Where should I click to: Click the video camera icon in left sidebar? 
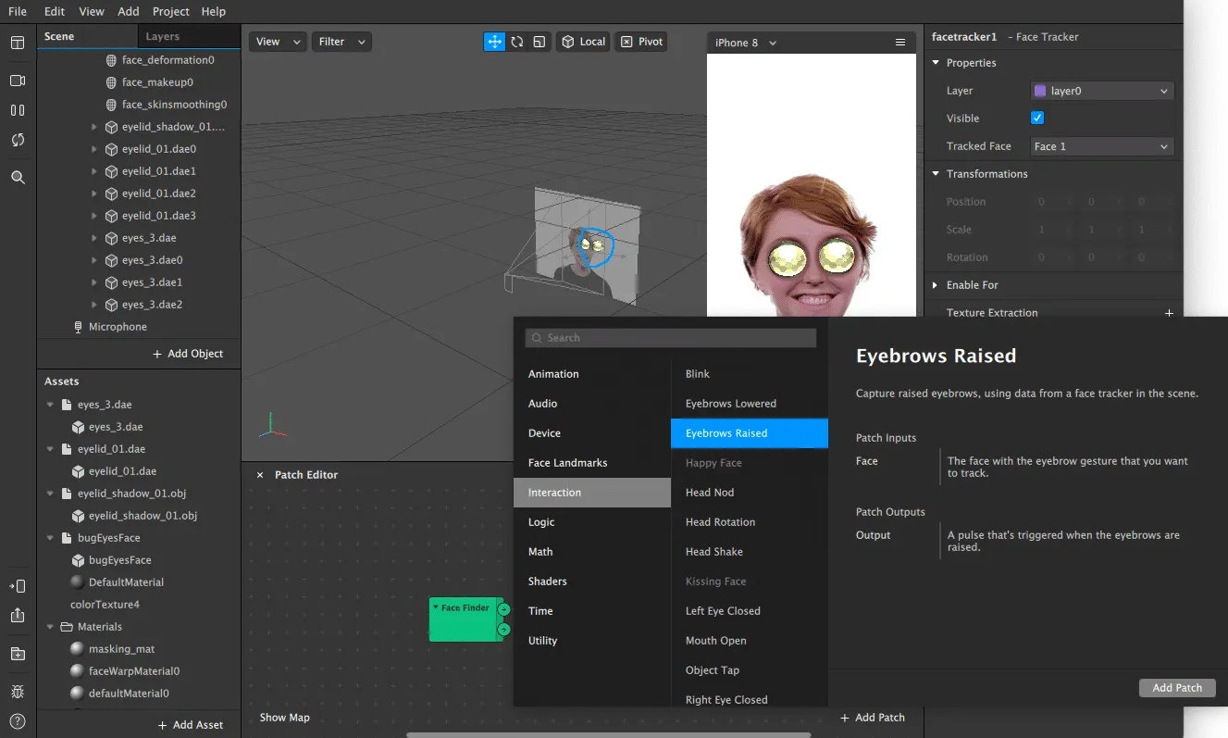pyautogui.click(x=18, y=81)
